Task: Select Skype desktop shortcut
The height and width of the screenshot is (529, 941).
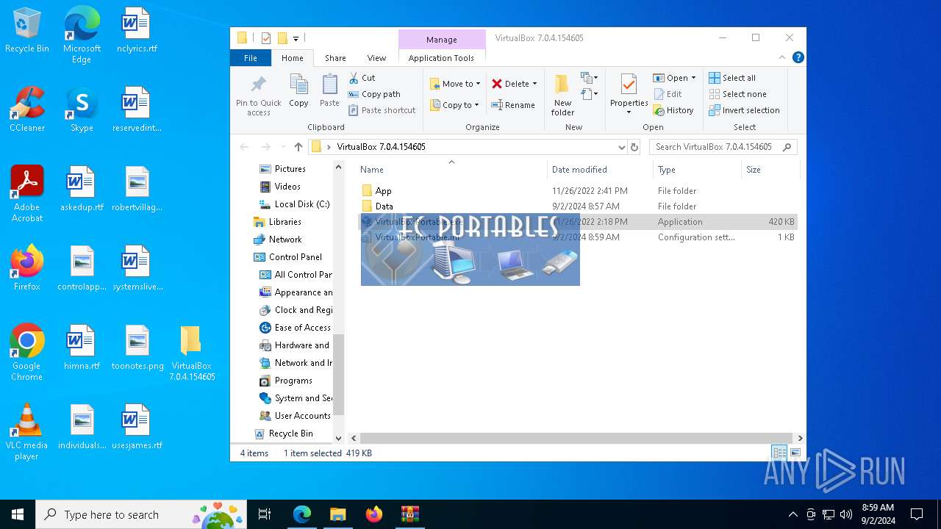Action: tap(82, 109)
